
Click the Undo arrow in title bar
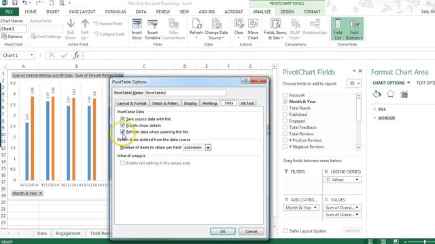point(25,3)
